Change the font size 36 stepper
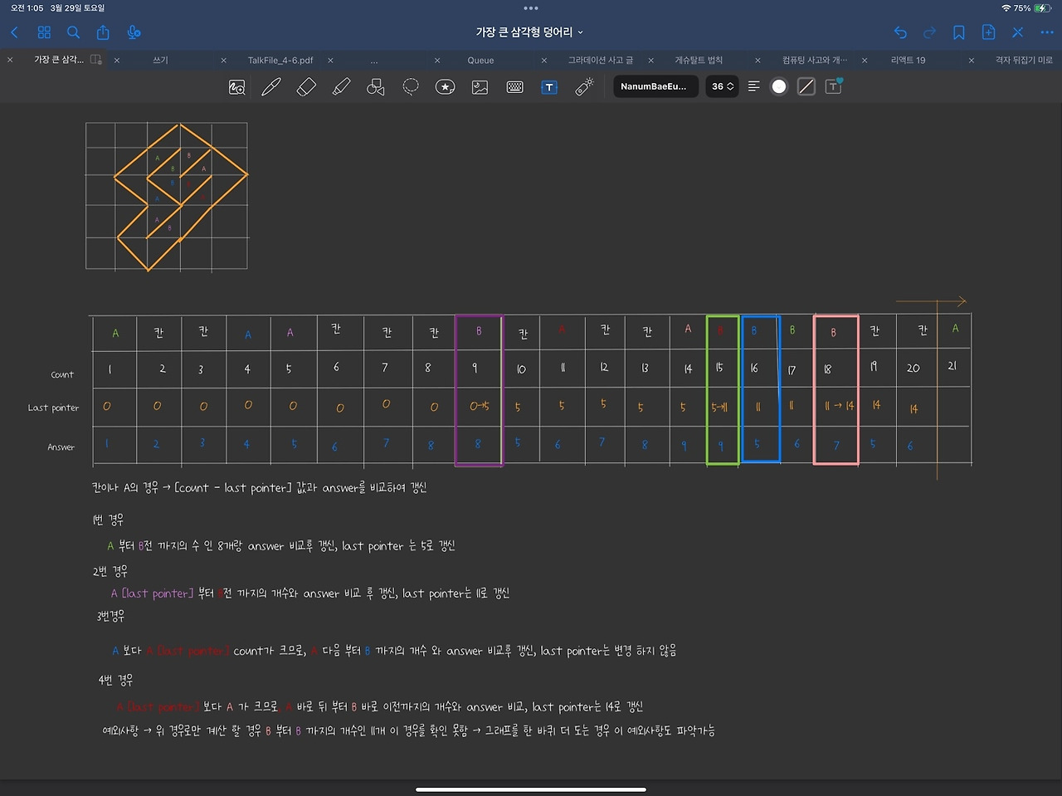This screenshot has height=796, width=1062. coord(722,86)
